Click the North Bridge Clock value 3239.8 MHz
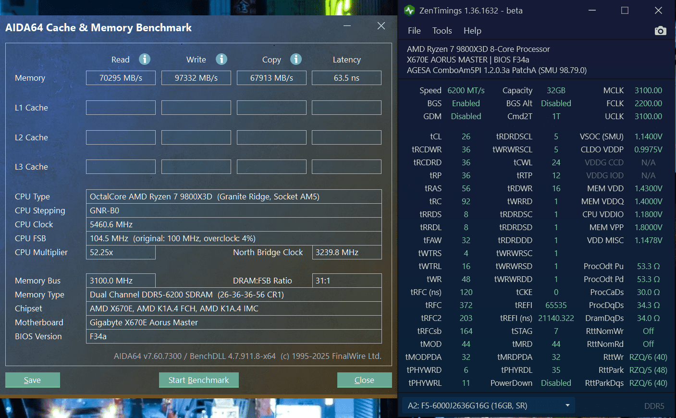This screenshot has height=418, width=676. tap(347, 252)
